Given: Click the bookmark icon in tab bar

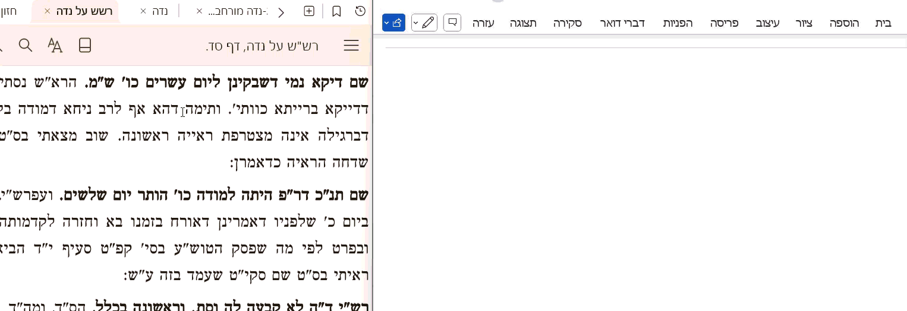Looking at the screenshot, I should [336, 11].
